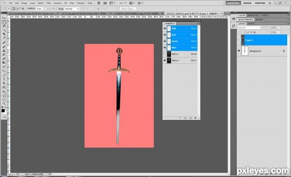The height and width of the screenshot is (177, 291).
Task: Select the Path Selection tool
Action: (4, 83)
